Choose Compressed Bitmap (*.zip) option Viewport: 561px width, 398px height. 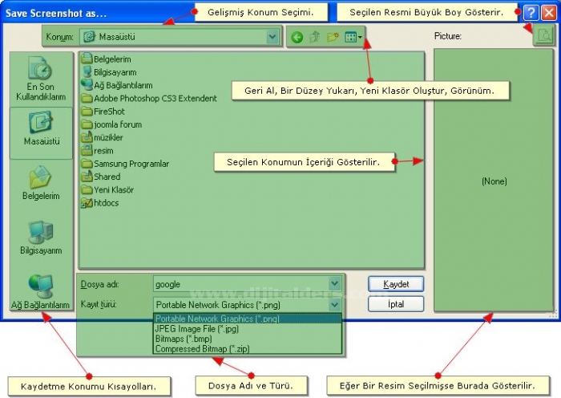(202, 349)
